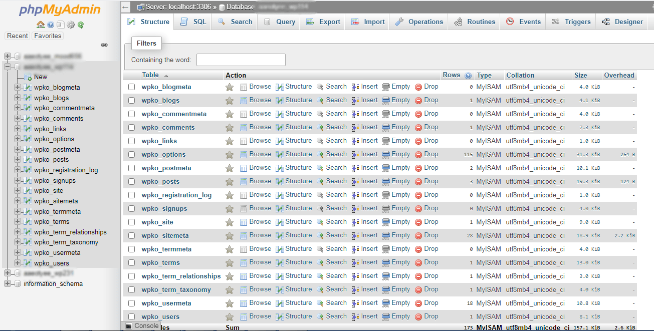
Task: Tick the wpko_terms row checkbox
Action: point(131,262)
